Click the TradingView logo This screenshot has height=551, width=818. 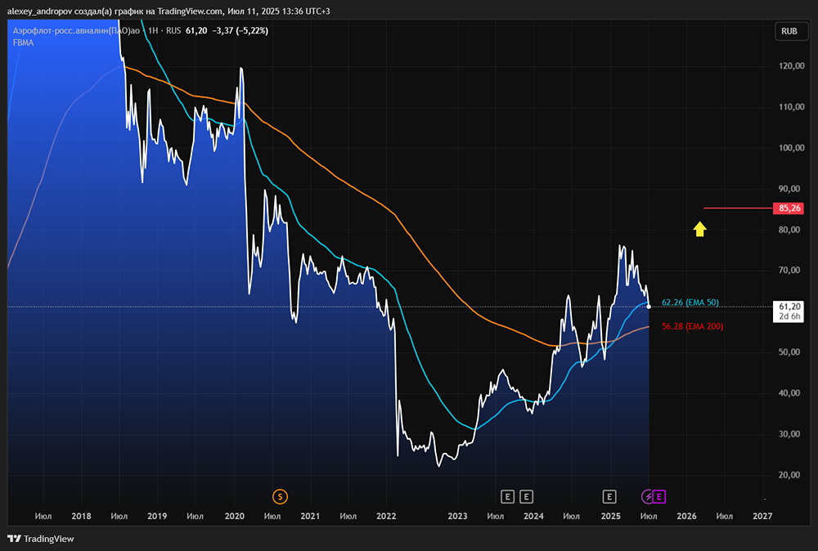point(41,539)
